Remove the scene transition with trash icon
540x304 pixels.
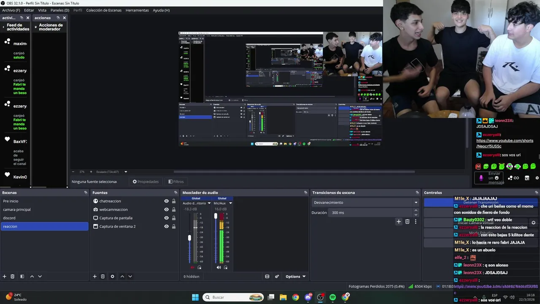pos(407,221)
